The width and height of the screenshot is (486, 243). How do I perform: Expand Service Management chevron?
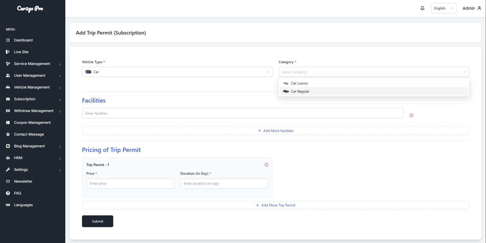pyautogui.click(x=60, y=64)
